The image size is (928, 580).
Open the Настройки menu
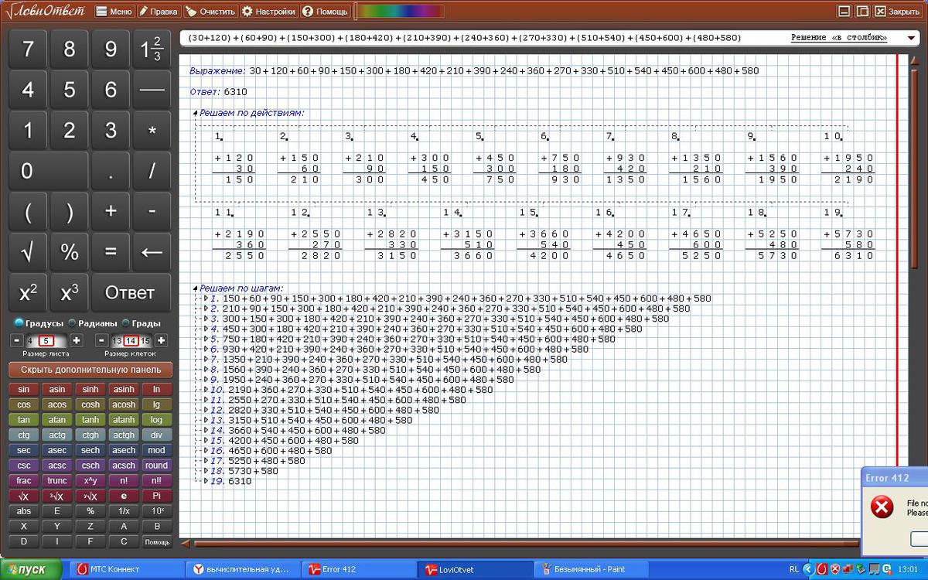click(268, 12)
